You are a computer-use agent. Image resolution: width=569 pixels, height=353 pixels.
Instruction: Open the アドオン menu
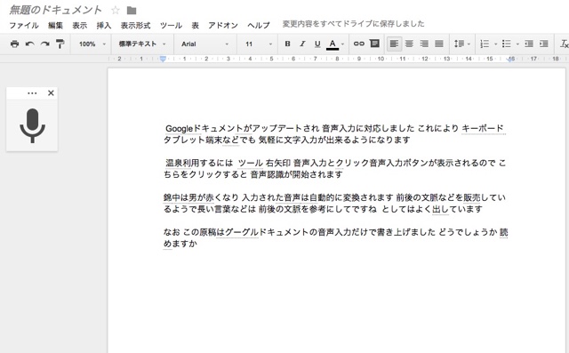click(x=223, y=26)
